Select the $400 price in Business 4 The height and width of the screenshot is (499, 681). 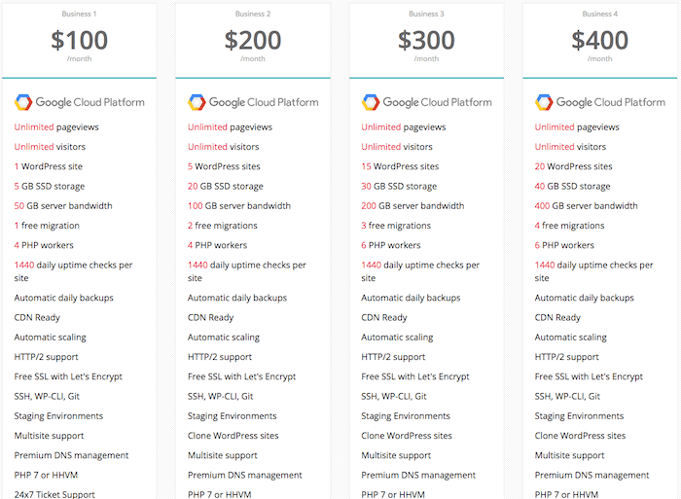[600, 40]
